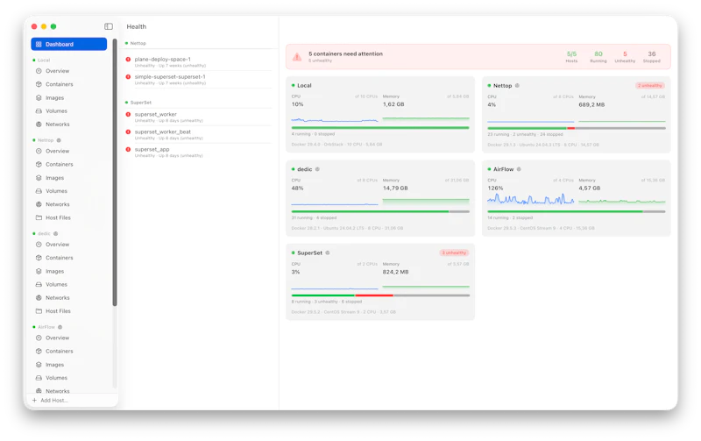Click red status icon for plane-deploy-space-1
Viewport: 701px width, 441px height.
pyautogui.click(x=128, y=59)
